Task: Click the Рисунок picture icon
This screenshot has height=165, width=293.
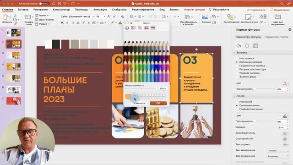Action: coord(205,17)
